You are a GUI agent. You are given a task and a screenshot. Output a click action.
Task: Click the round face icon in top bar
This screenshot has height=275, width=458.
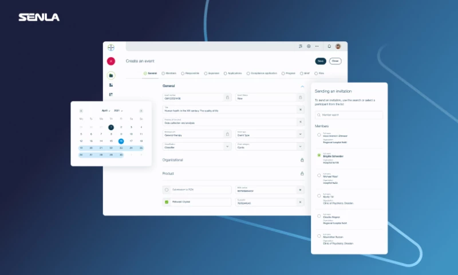point(309,46)
